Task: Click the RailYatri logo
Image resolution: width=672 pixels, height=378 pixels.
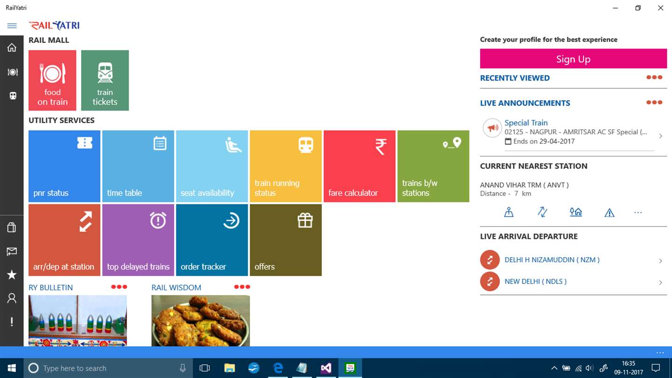Action: [54, 26]
